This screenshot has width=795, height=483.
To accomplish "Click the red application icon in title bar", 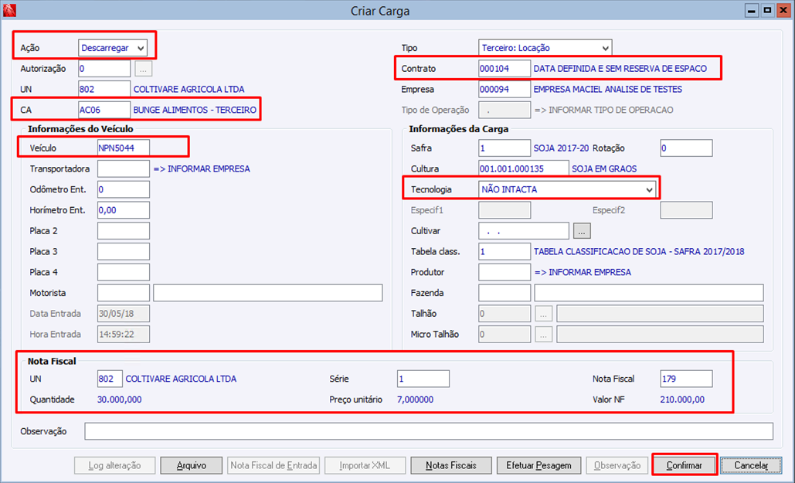I will pos(9,10).
